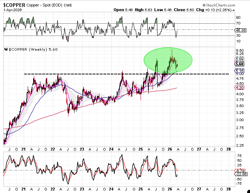Screen dimensions: 250x193
Task: Click the 6.50 label on price axis
Action: coord(238,50)
